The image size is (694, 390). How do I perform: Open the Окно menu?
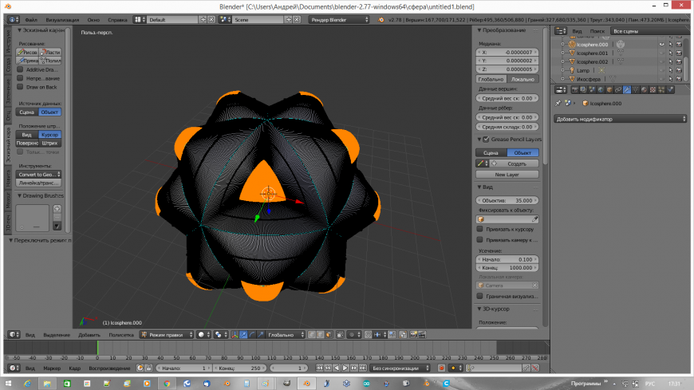pos(93,20)
